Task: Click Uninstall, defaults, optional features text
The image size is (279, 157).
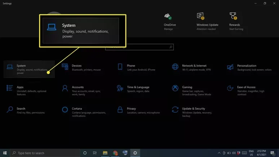Action: point(31,93)
